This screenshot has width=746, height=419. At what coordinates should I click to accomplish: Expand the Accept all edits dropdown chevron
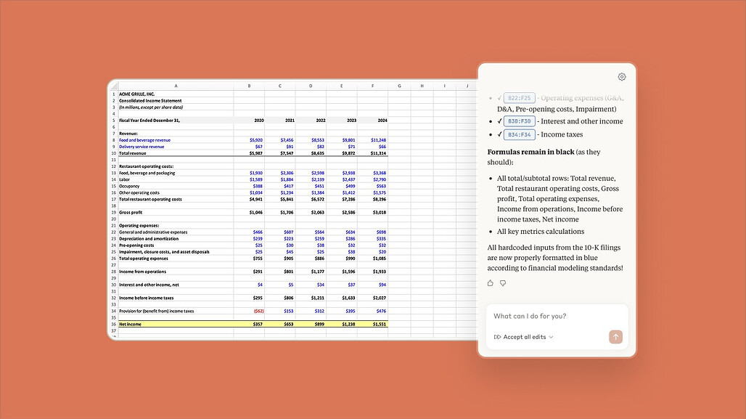pos(552,337)
